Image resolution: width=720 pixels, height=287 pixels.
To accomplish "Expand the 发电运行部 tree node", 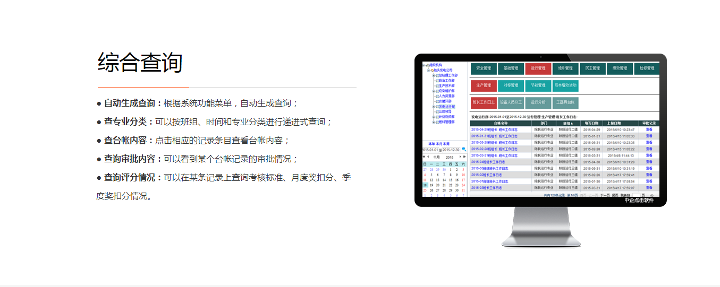I will (x=434, y=107).
